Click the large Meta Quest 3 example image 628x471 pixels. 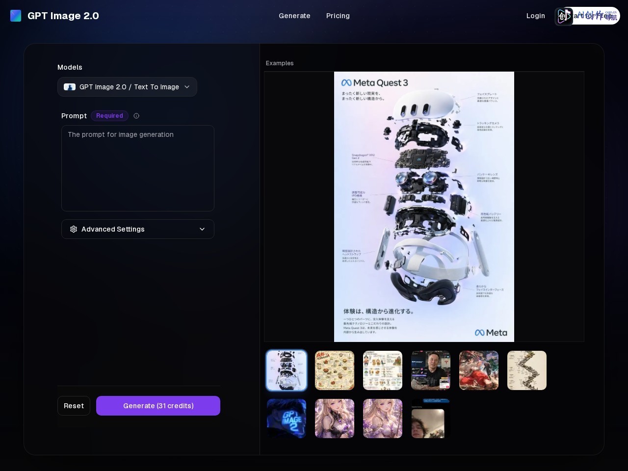(x=424, y=207)
